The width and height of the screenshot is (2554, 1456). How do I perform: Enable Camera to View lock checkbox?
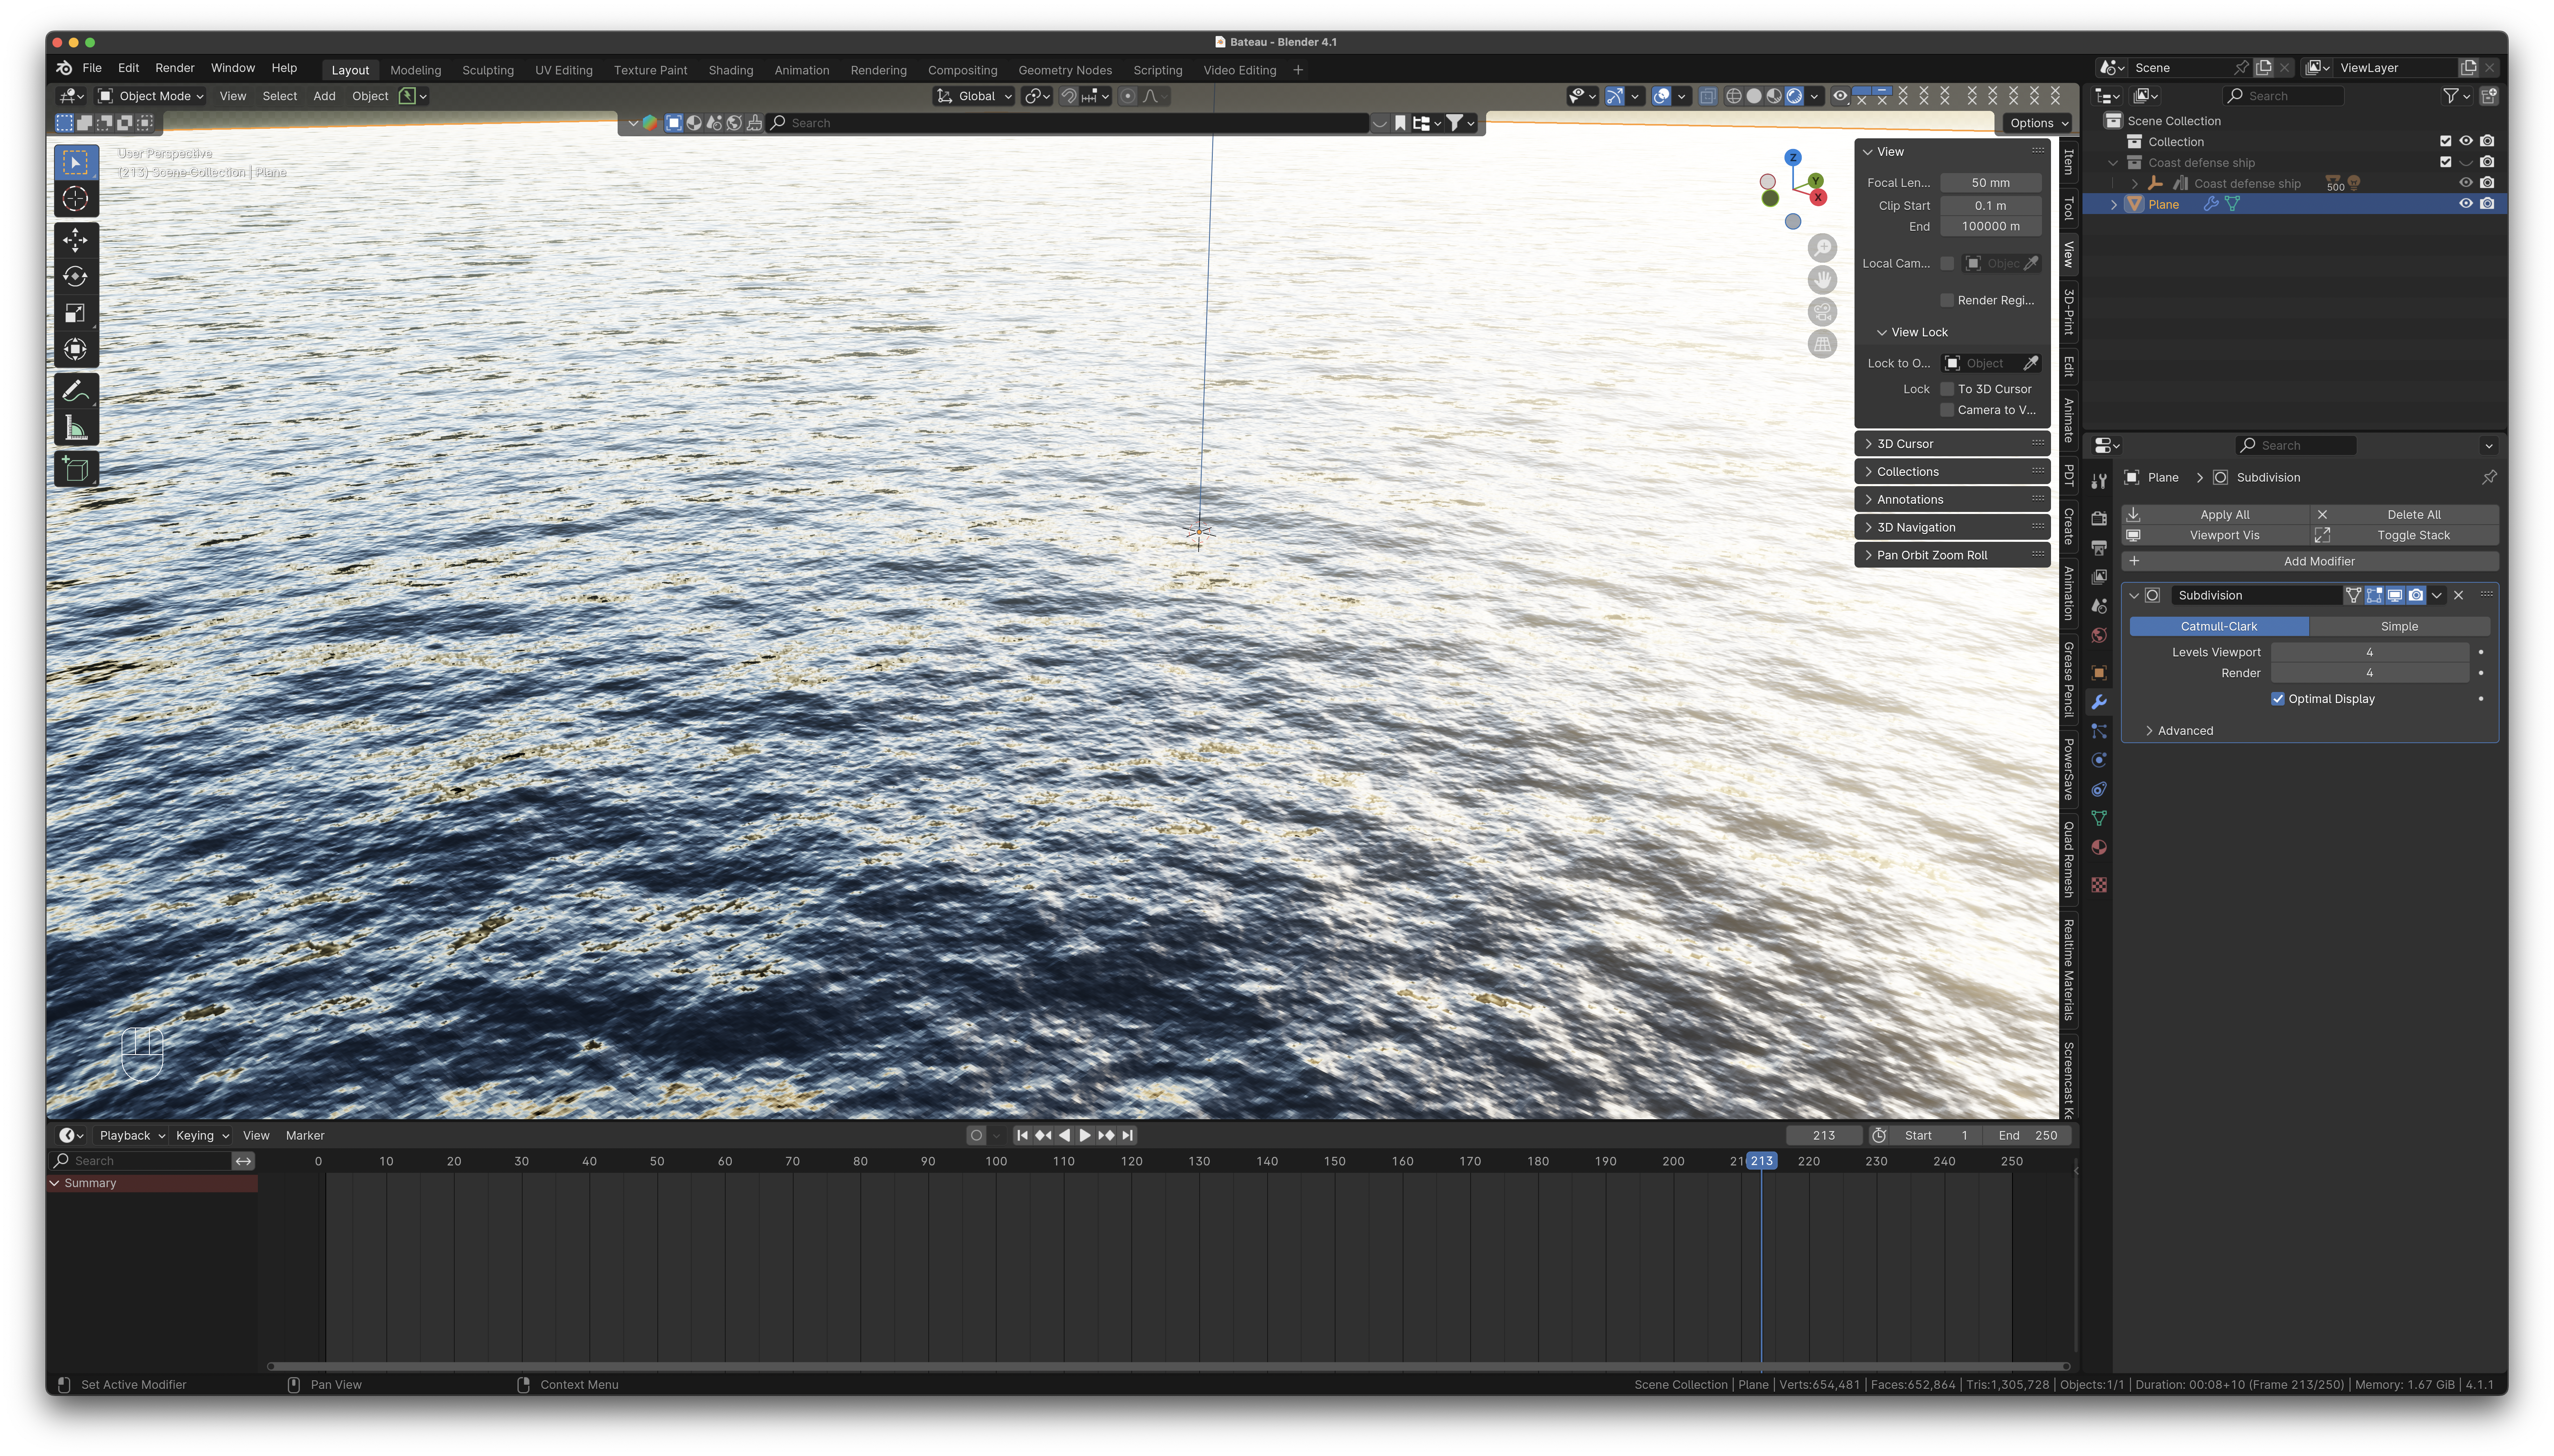point(1947,410)
